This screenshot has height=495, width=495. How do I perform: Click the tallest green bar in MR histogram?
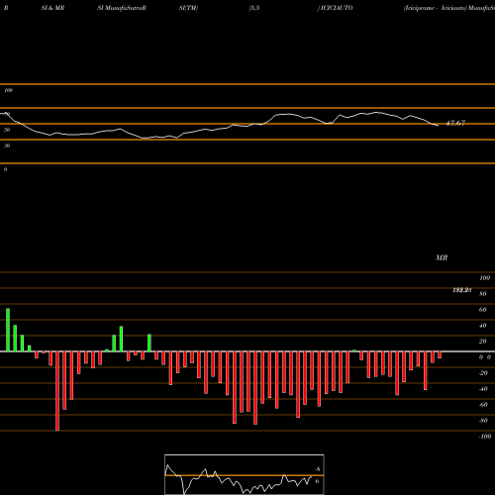point(8,330)
